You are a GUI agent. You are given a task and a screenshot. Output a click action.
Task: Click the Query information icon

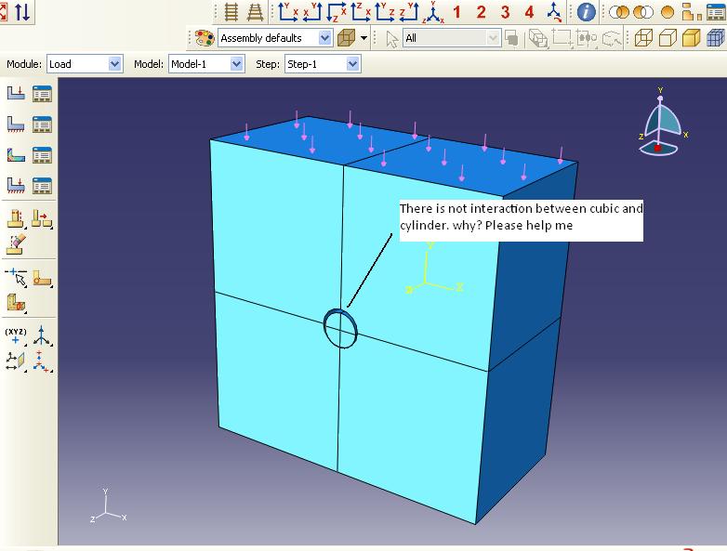[x=586, y=12]
